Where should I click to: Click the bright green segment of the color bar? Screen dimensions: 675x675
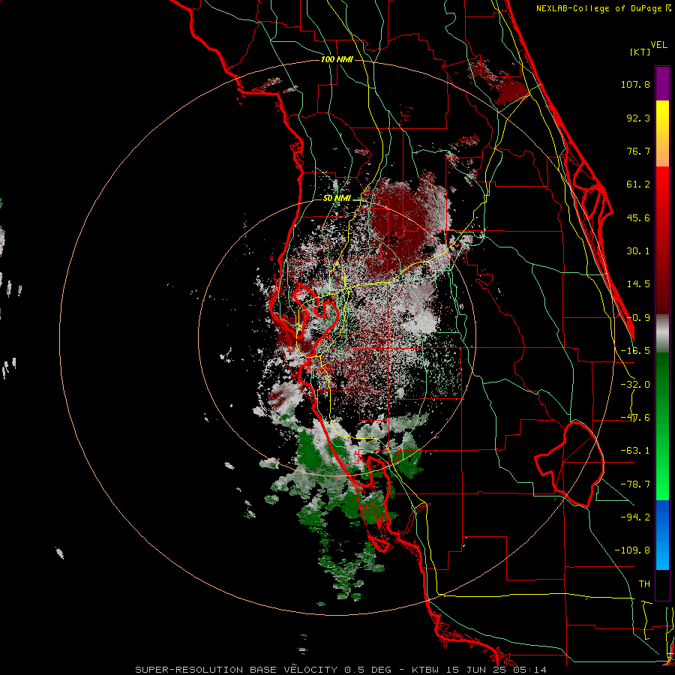click(x=662, y=473)
